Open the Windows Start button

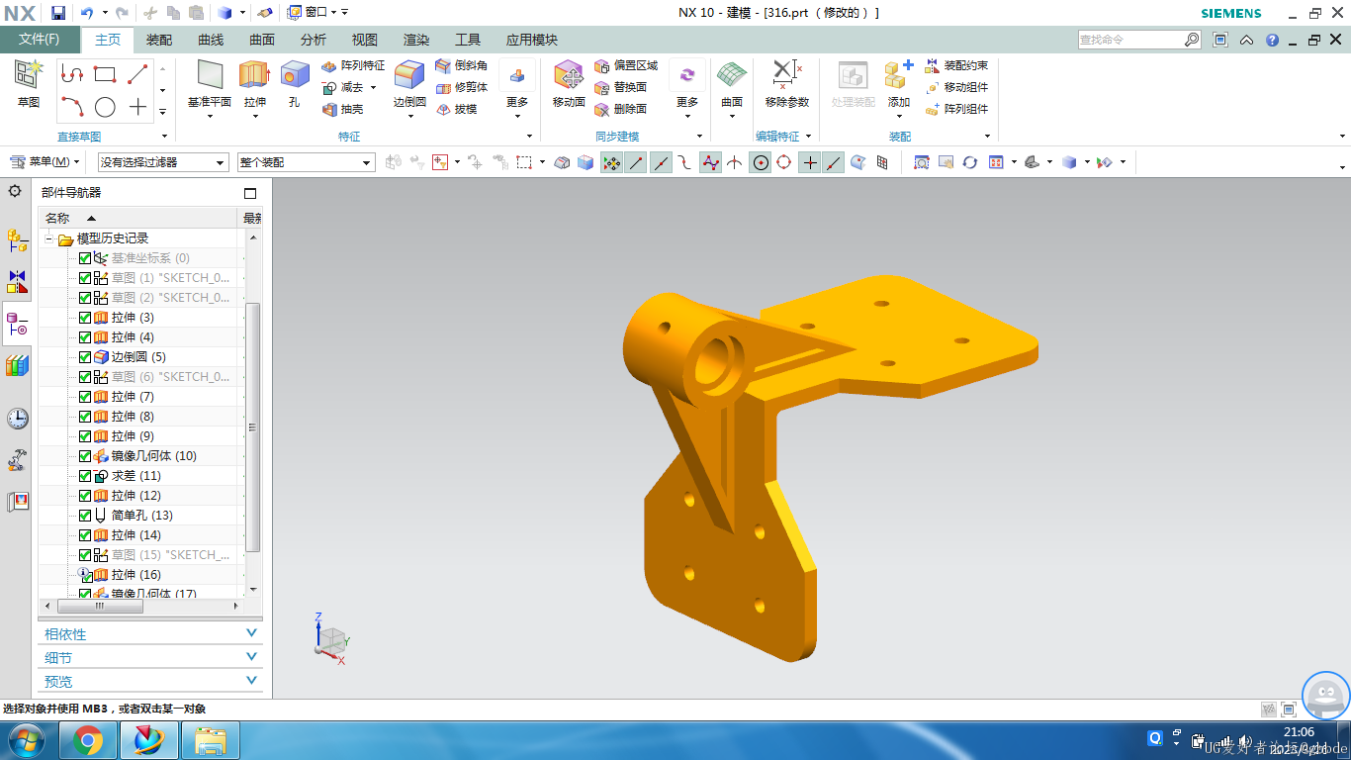(26, 740)
